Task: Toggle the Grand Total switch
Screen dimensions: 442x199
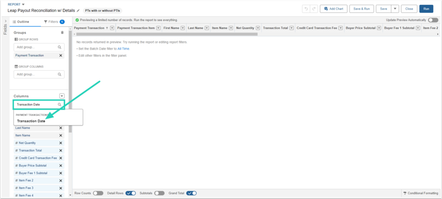Action: pos(191,193)
